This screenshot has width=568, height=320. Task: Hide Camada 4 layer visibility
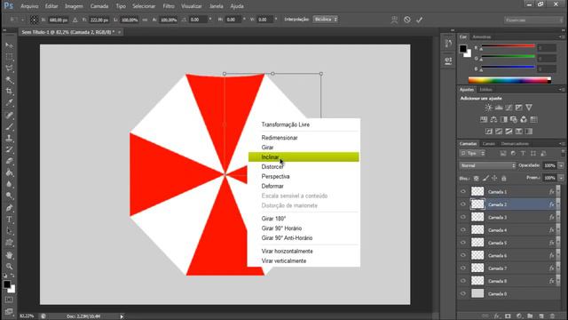click(463, 229)
